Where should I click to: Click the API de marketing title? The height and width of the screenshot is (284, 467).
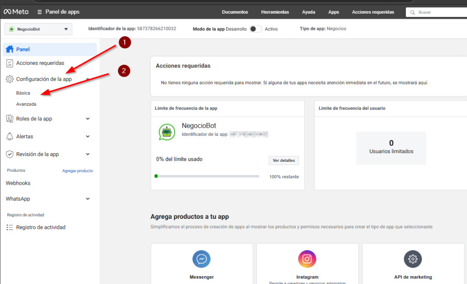pos(413,277)
